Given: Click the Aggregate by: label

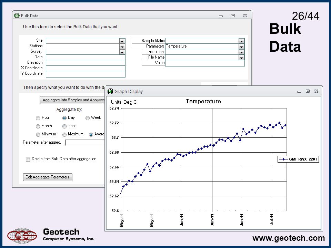Looking at the screenshot, I should pyautogui.click(x=69, y=110).
